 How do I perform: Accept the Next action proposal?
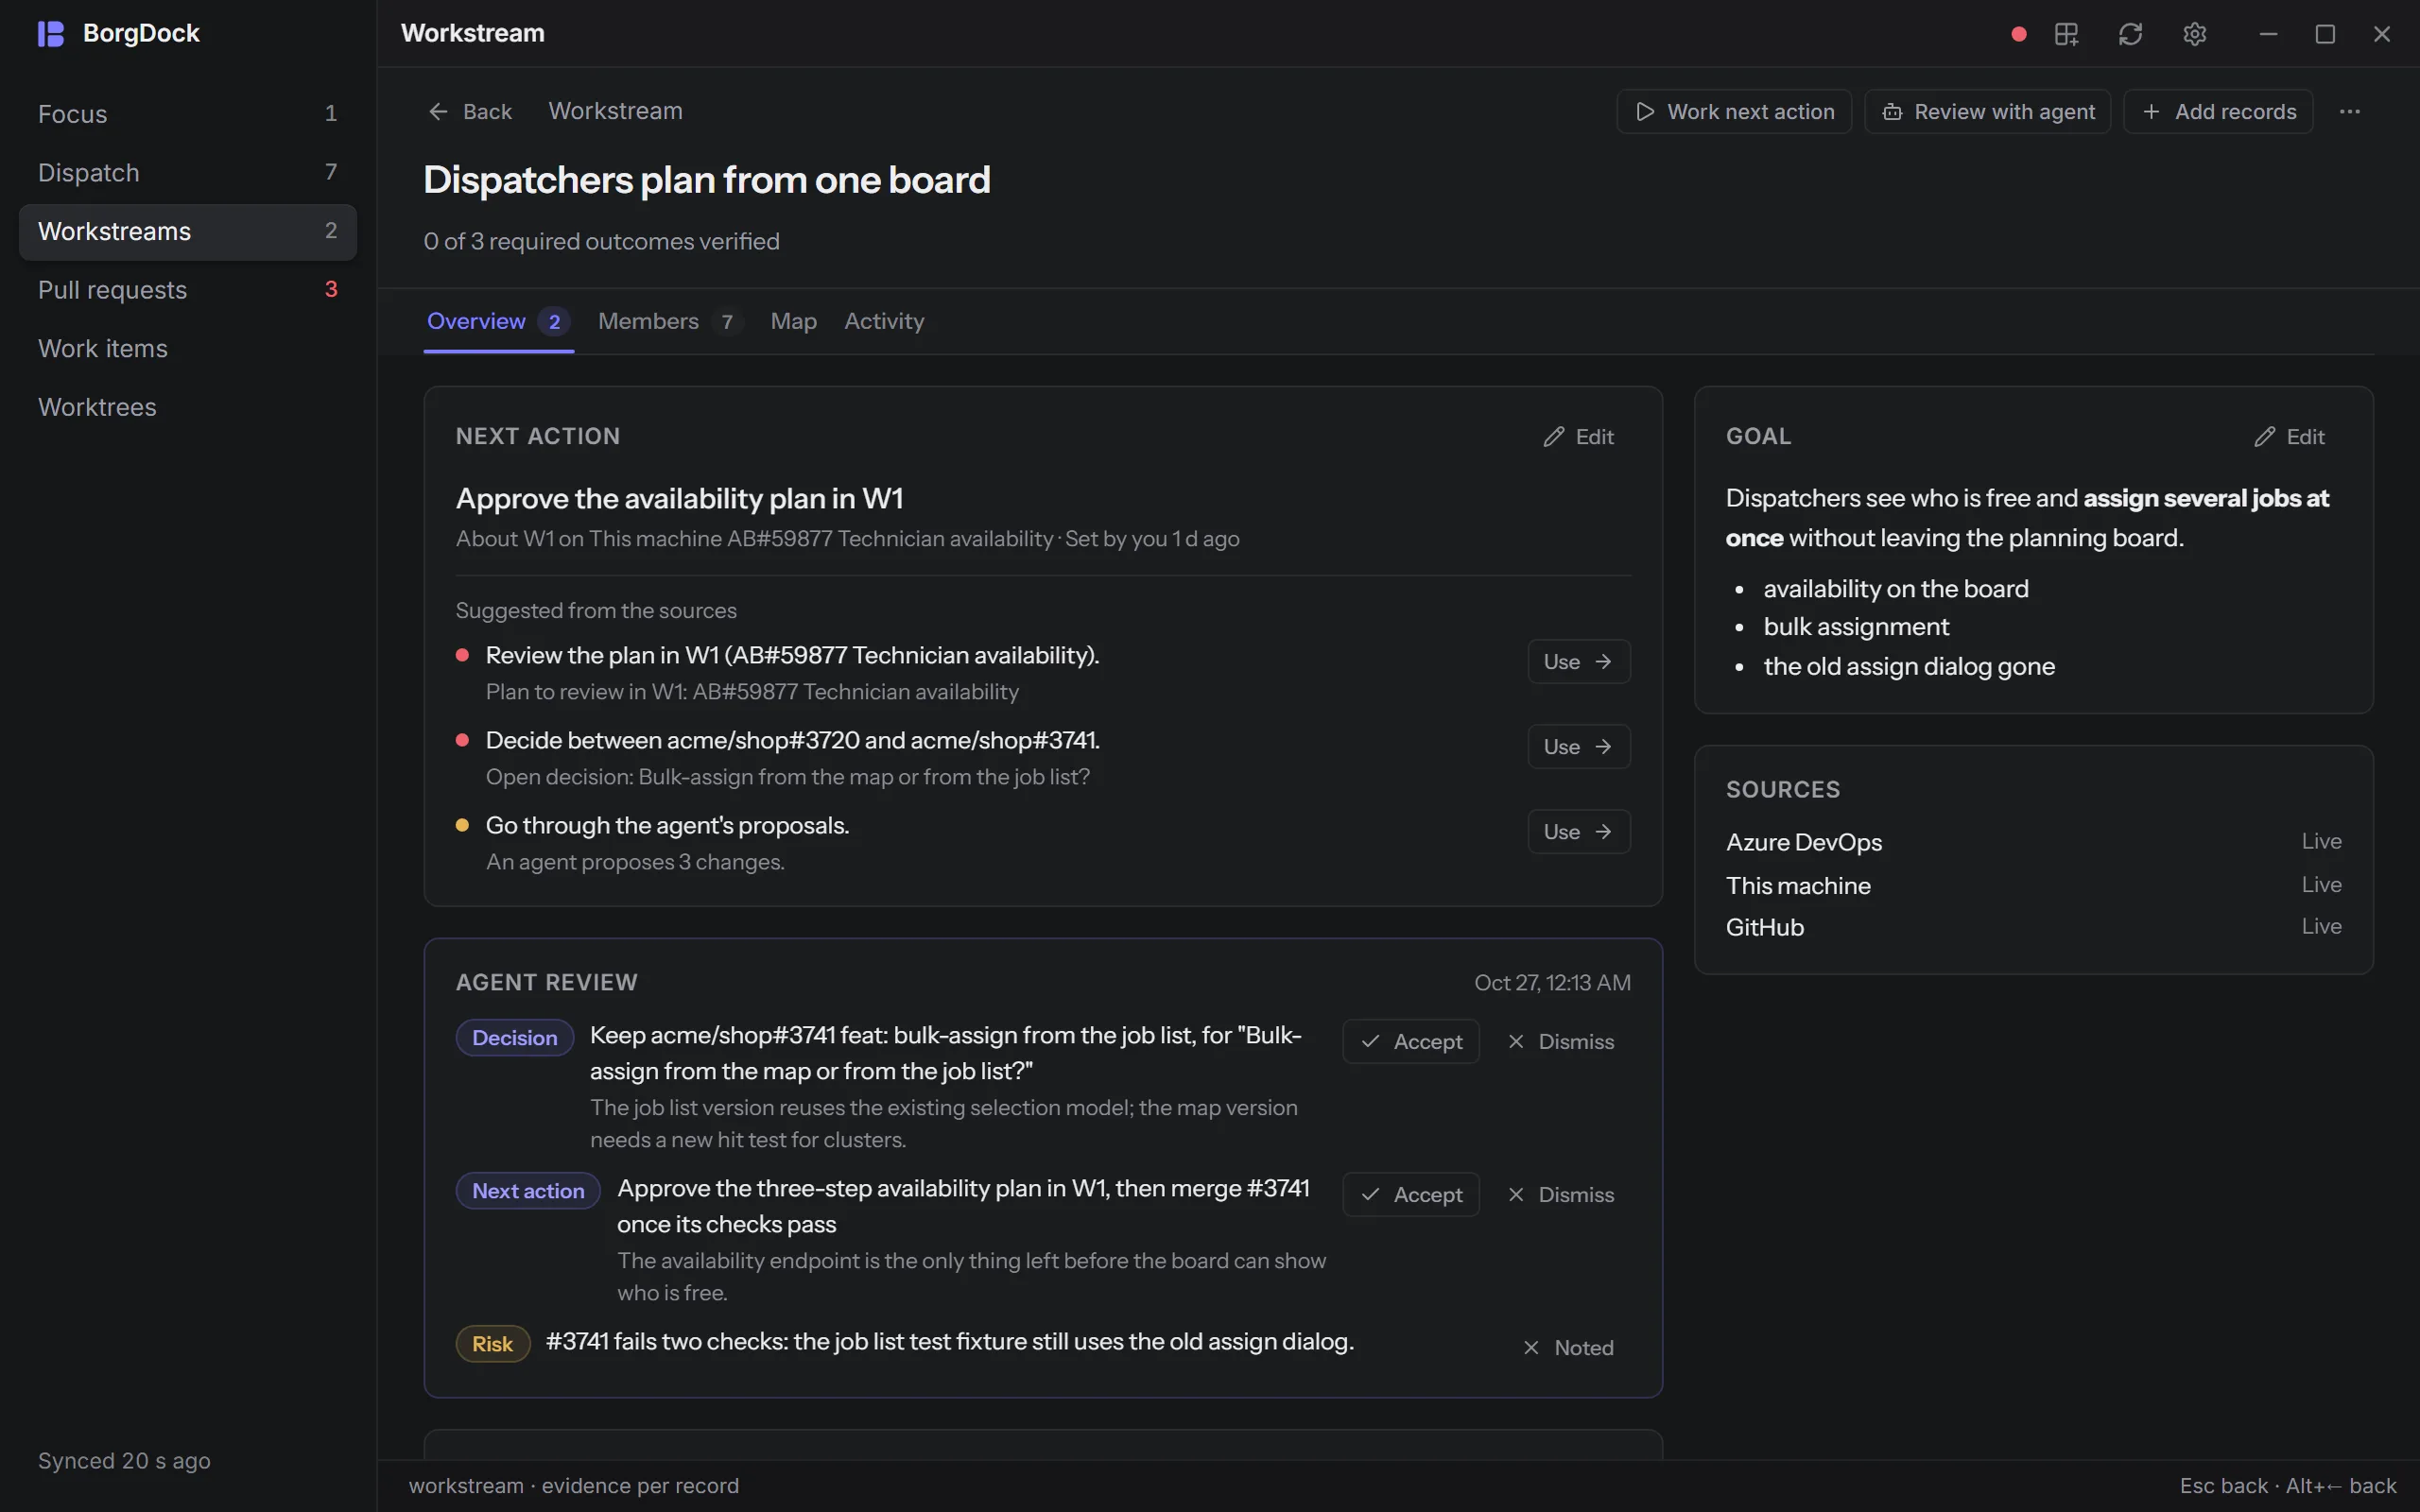pos(1411,1195)
